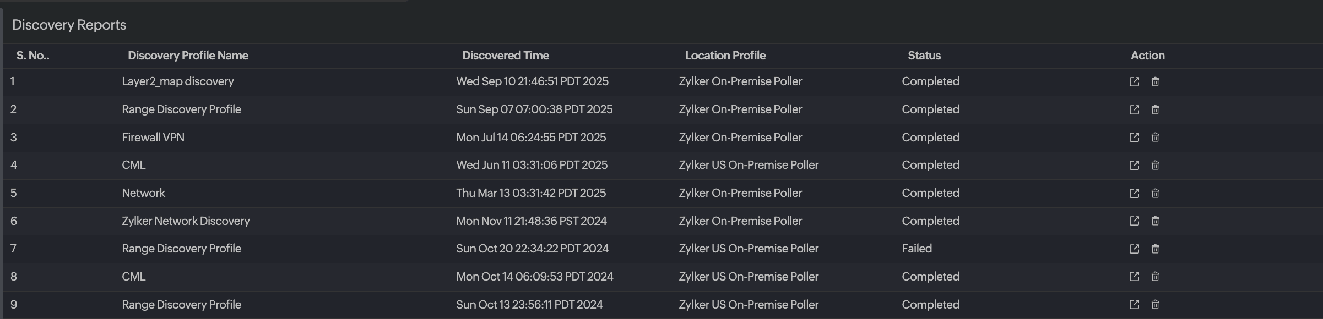Open the failed Range Discovery report
The width and height of the screenshot is (1323, 319).
pos(1134,249)
